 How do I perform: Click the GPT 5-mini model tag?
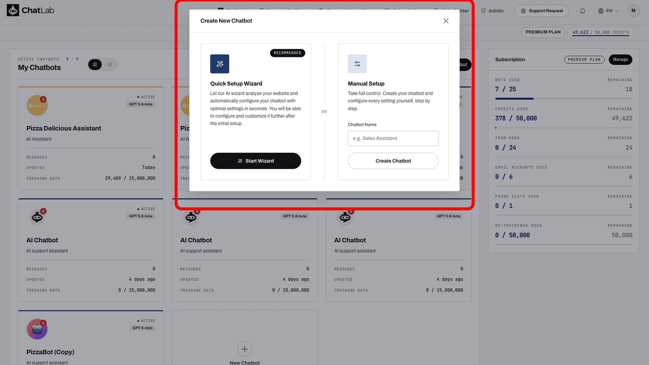[x=141, y=328]
